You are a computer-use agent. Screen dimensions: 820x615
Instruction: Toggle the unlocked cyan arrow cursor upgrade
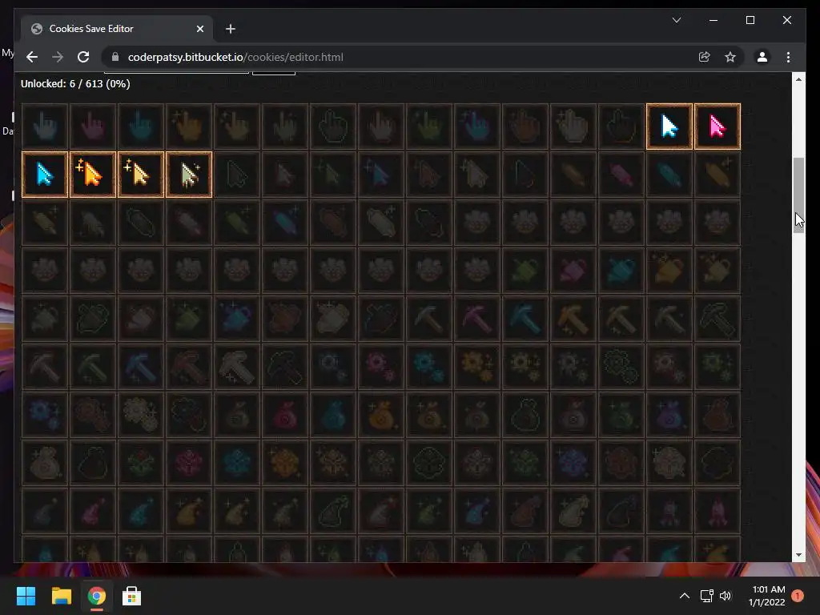click(x=45, y=175)
